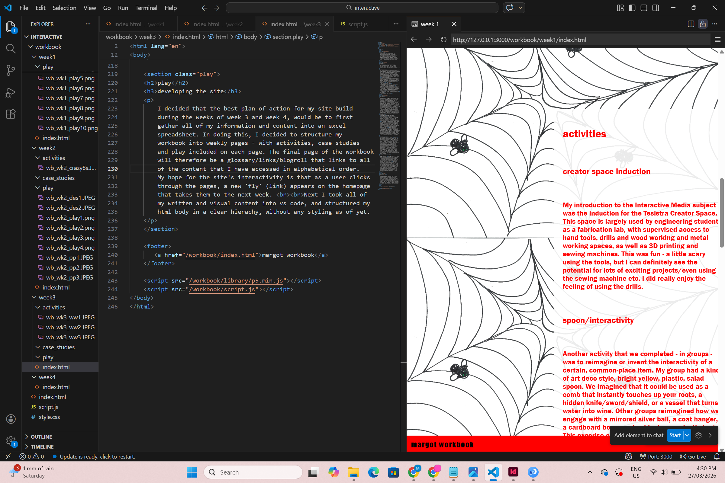Viewport: 725px width, 483px height.
Task: Open the Search view in activity bar
Action: (x=11, y=48)
